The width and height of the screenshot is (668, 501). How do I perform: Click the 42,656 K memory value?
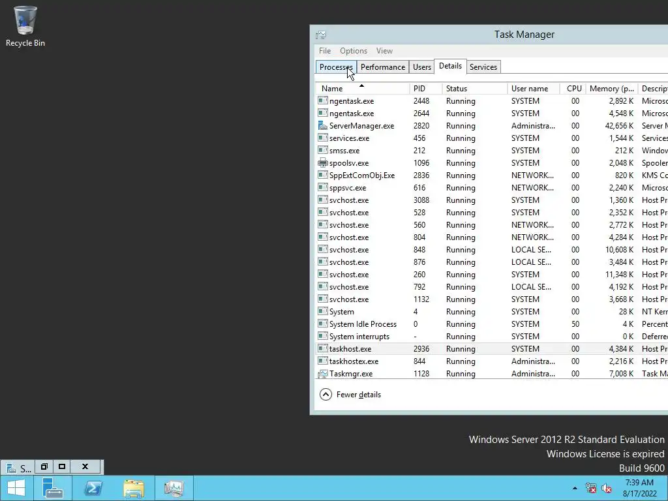(619, 126)
